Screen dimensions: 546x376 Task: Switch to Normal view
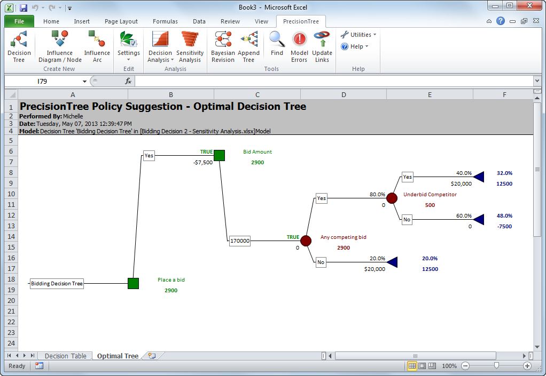tap(412, 365)
